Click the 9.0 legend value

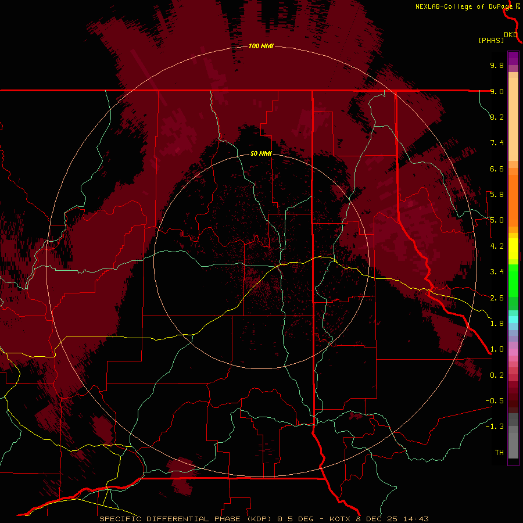pos(497,91)
